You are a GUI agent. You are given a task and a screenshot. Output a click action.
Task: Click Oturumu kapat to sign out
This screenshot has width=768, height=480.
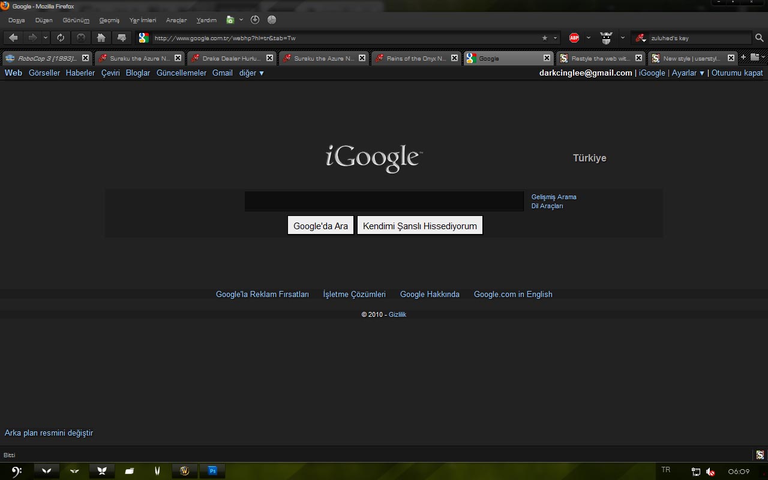coord(737,73)
